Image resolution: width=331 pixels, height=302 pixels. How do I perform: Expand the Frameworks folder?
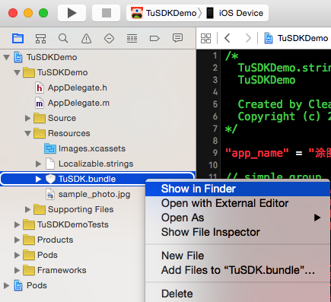tap(17, 270)
